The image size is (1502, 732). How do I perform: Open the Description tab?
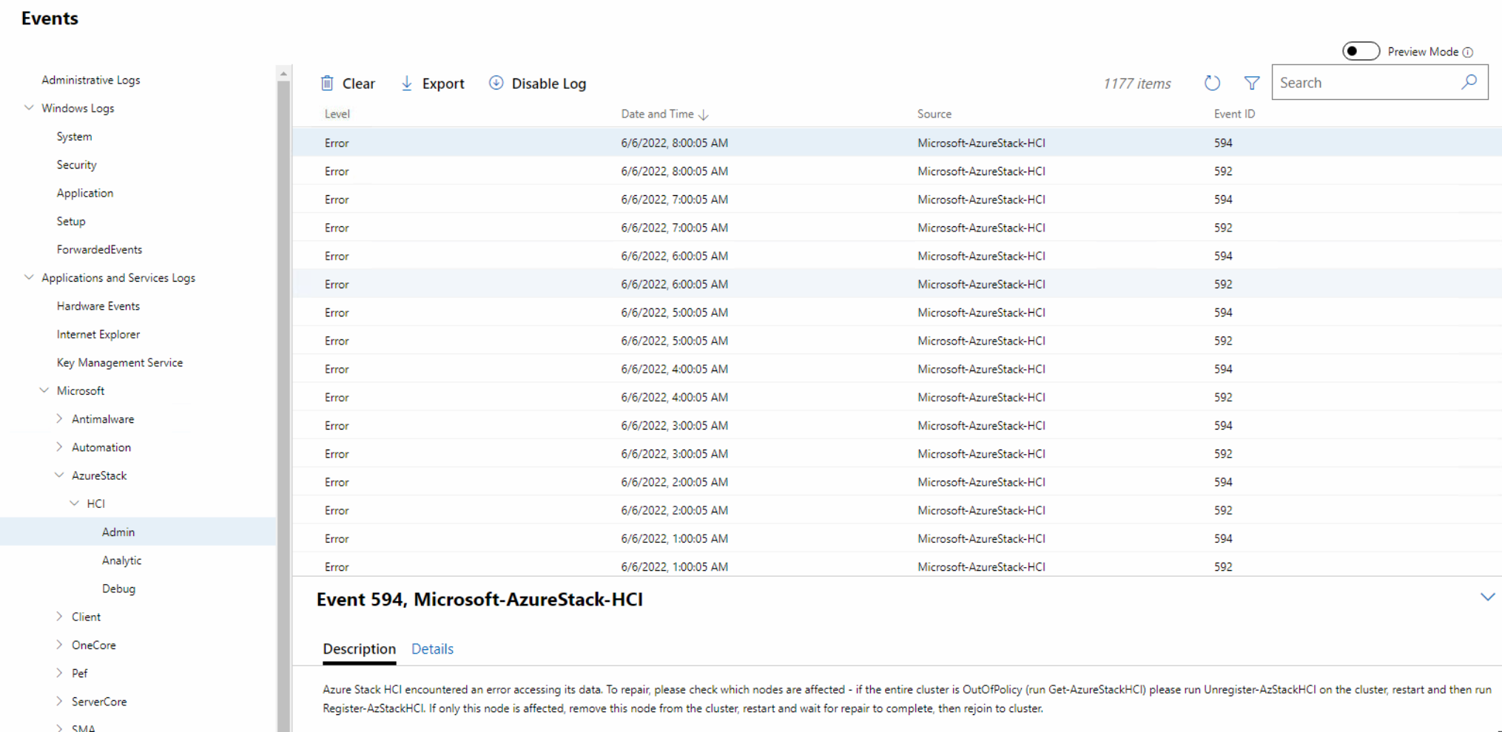coord(359,648)
